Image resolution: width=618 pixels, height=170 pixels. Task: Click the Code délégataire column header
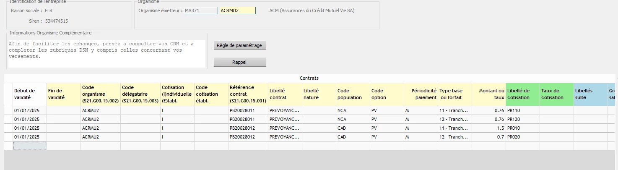[140, 94]
